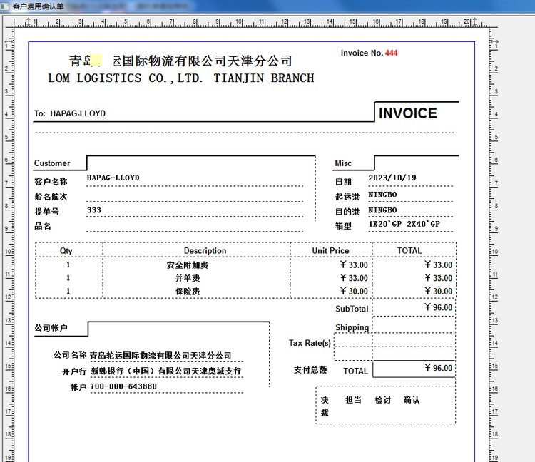Click the Description column header
This screenshot has height=462, width=535.
[205, 251]
